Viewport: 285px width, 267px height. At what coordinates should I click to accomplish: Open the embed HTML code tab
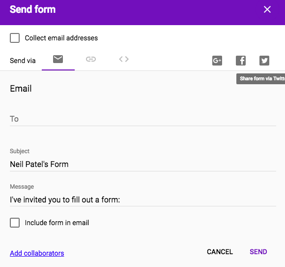(124, 59)
